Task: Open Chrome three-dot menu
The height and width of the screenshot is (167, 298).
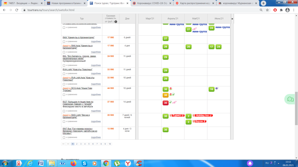Action: click(x=294, y=10)
